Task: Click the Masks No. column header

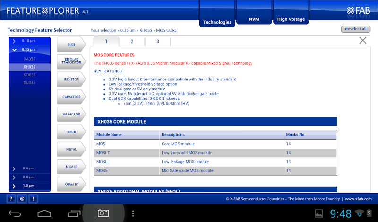Action: (310, 135)
